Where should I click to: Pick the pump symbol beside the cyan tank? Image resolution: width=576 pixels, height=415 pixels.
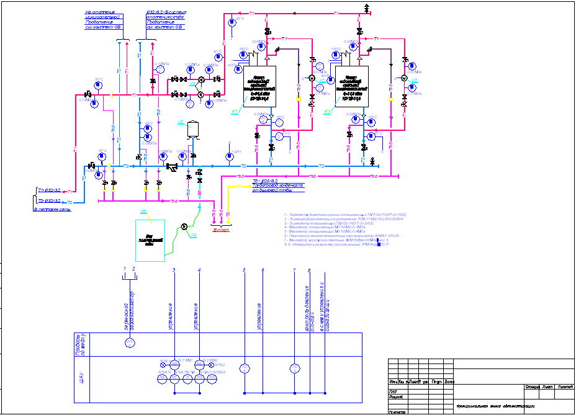click(x=184, y=226)
